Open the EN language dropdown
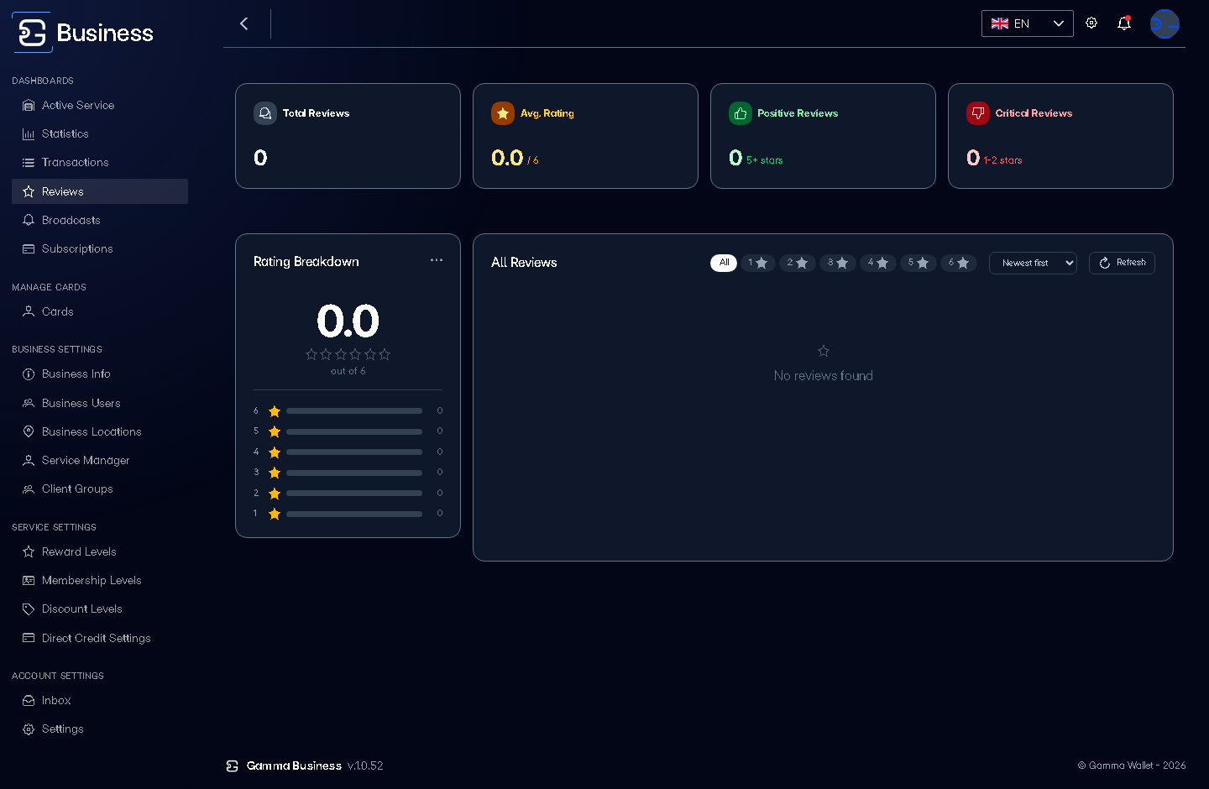Image resolution: width=1209 pixels, height=789 pixels. coord(1028,24)
